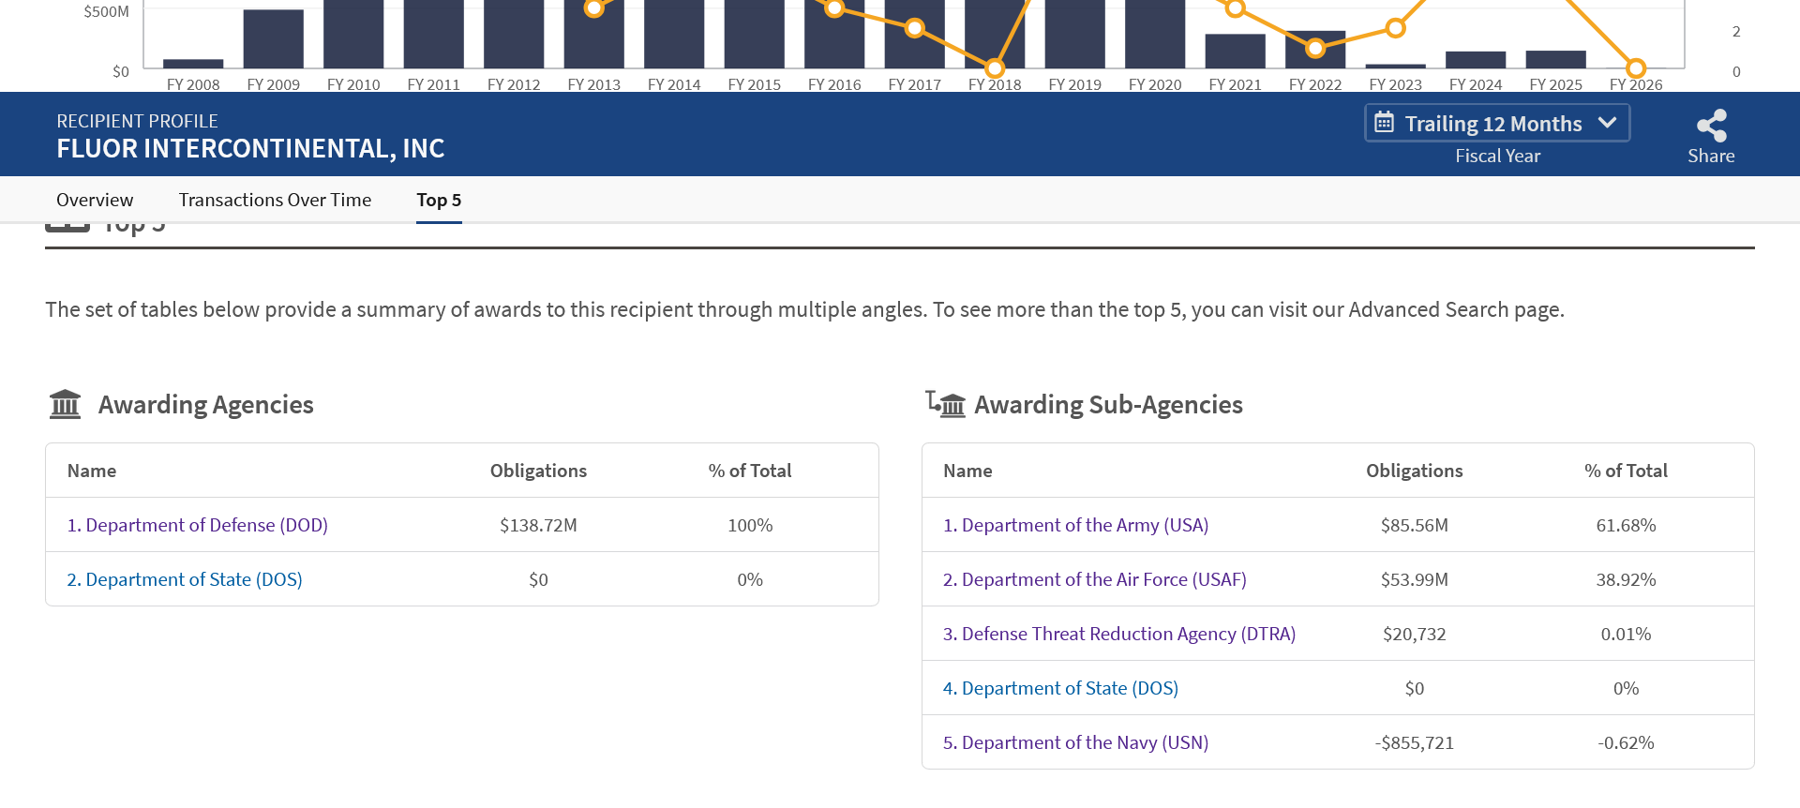
Task: Open Department of the Navy (USN) link
Action: [1075, 742]
